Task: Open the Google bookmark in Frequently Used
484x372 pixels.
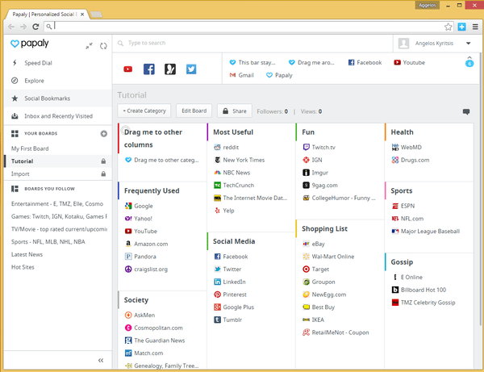Action: [x=139, y=206]
